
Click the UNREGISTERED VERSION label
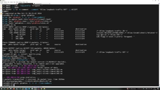pos(4,87)
